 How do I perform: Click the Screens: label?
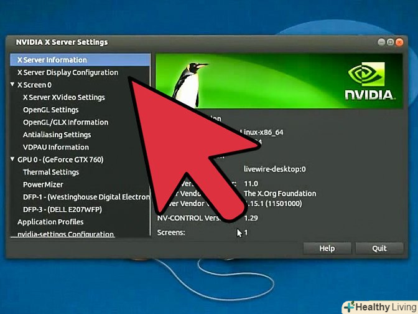tap(171, 232)
